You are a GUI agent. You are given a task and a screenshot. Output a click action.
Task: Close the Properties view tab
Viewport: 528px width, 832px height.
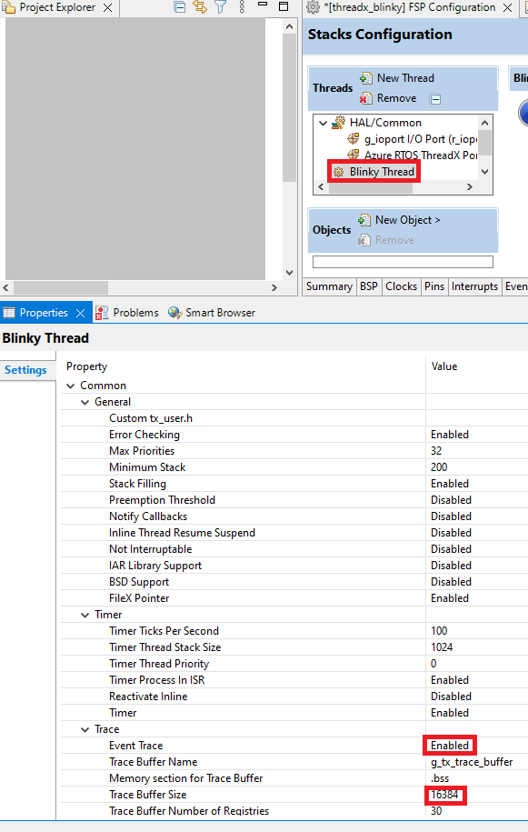click(x=80, y=313)
